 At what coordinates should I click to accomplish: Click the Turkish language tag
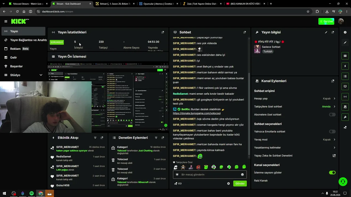click(x=268, y=51)
